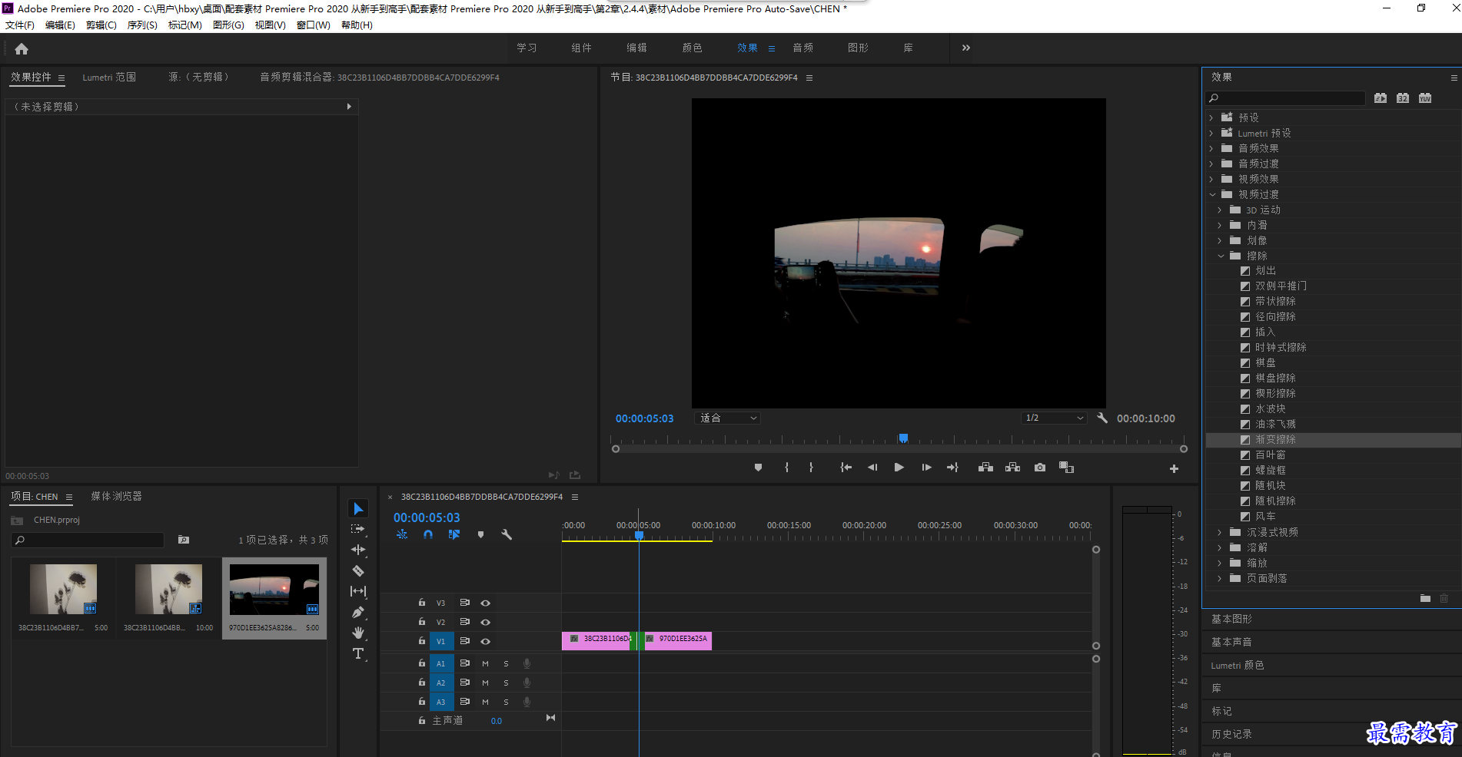Show more workspaces chevron
The width and height of the screenshot is (1462, 757).
[x=966, y=48]
